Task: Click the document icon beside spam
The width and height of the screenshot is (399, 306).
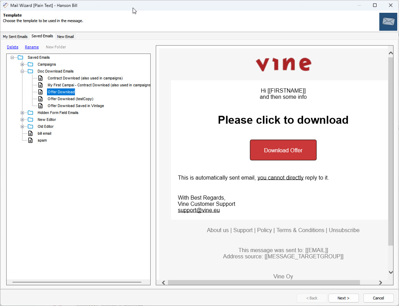Action: pos(30,140)
